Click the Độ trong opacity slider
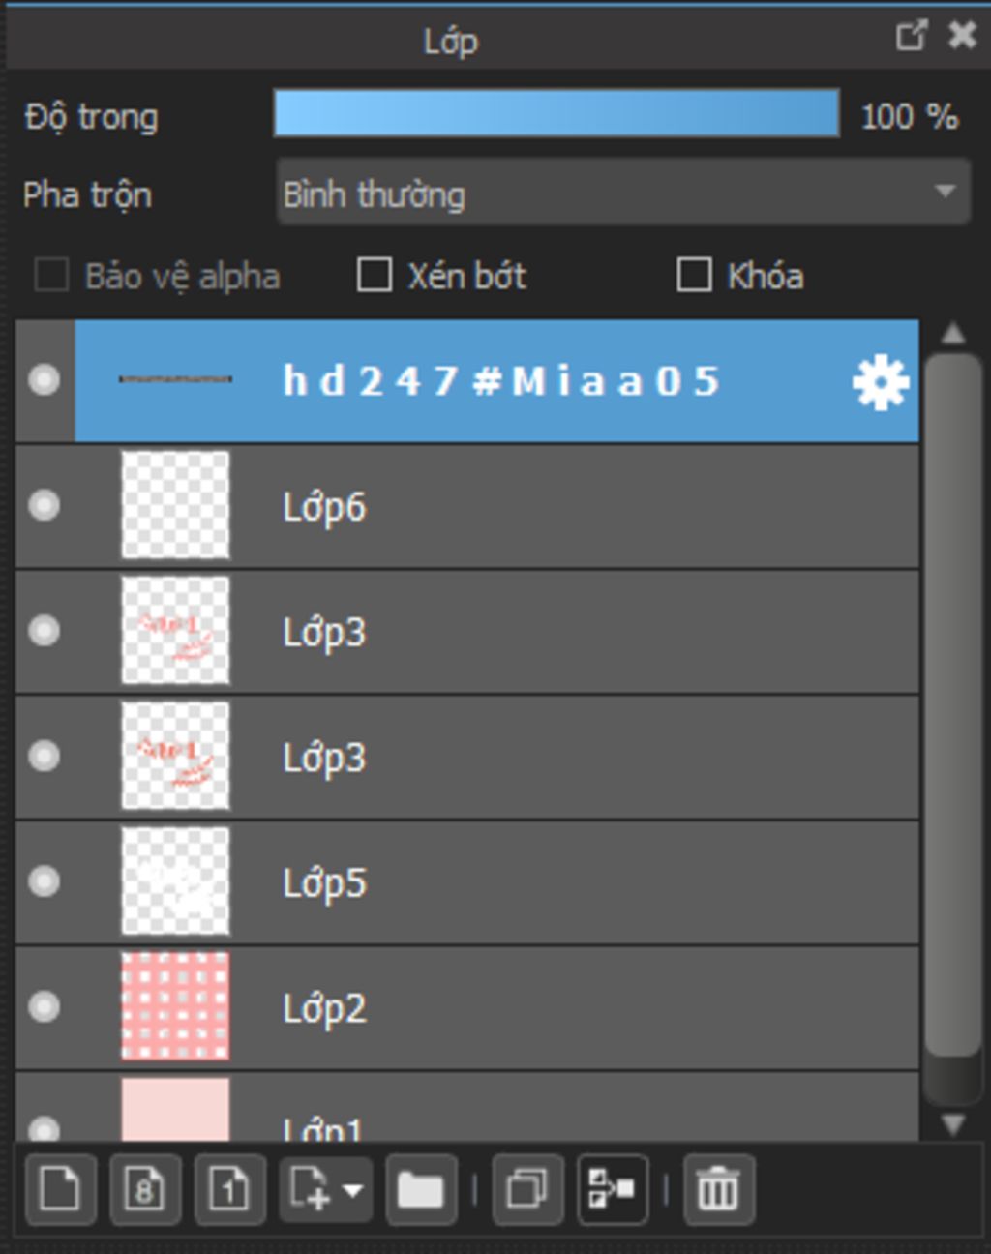 pyautogui.click(x=556, y=113)
